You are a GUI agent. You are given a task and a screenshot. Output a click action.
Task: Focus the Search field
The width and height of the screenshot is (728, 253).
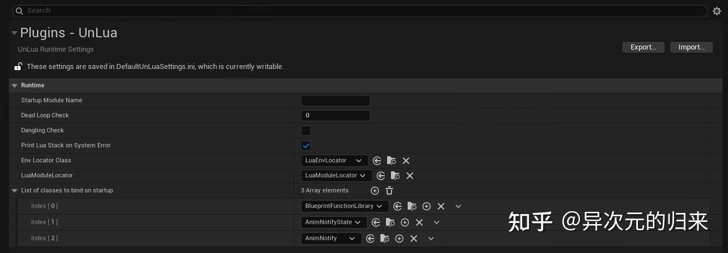pos(360,11)
